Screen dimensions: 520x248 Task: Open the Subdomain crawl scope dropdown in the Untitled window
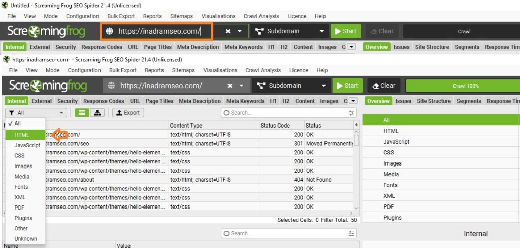[x=289, y=31]
